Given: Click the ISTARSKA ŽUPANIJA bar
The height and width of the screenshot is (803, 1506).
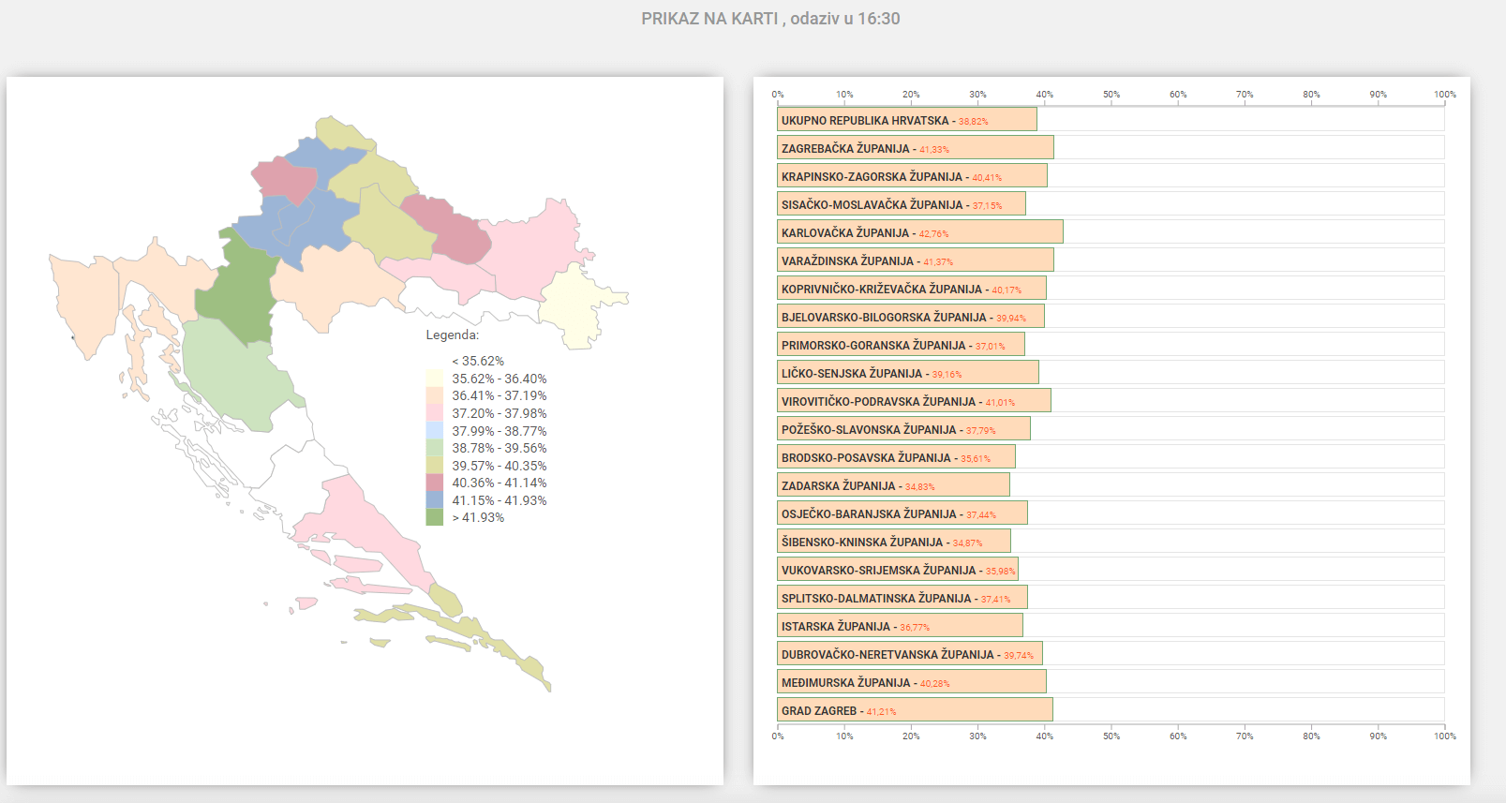Looking at the screenshot, I should click(900, 626).
